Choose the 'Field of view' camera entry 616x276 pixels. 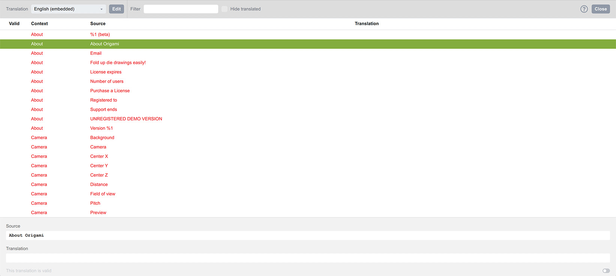tap(103, 194)
